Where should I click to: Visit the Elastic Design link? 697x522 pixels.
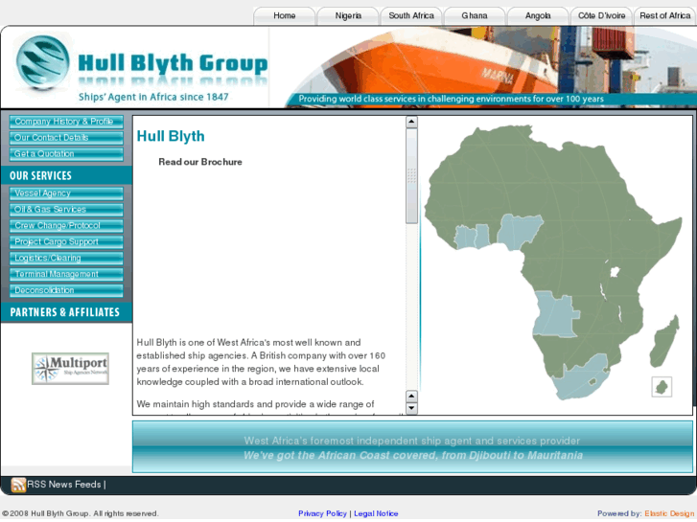pos(669,513)
